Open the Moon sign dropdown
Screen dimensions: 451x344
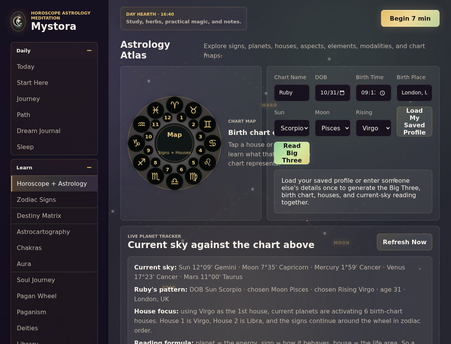[x=333, y=128]
